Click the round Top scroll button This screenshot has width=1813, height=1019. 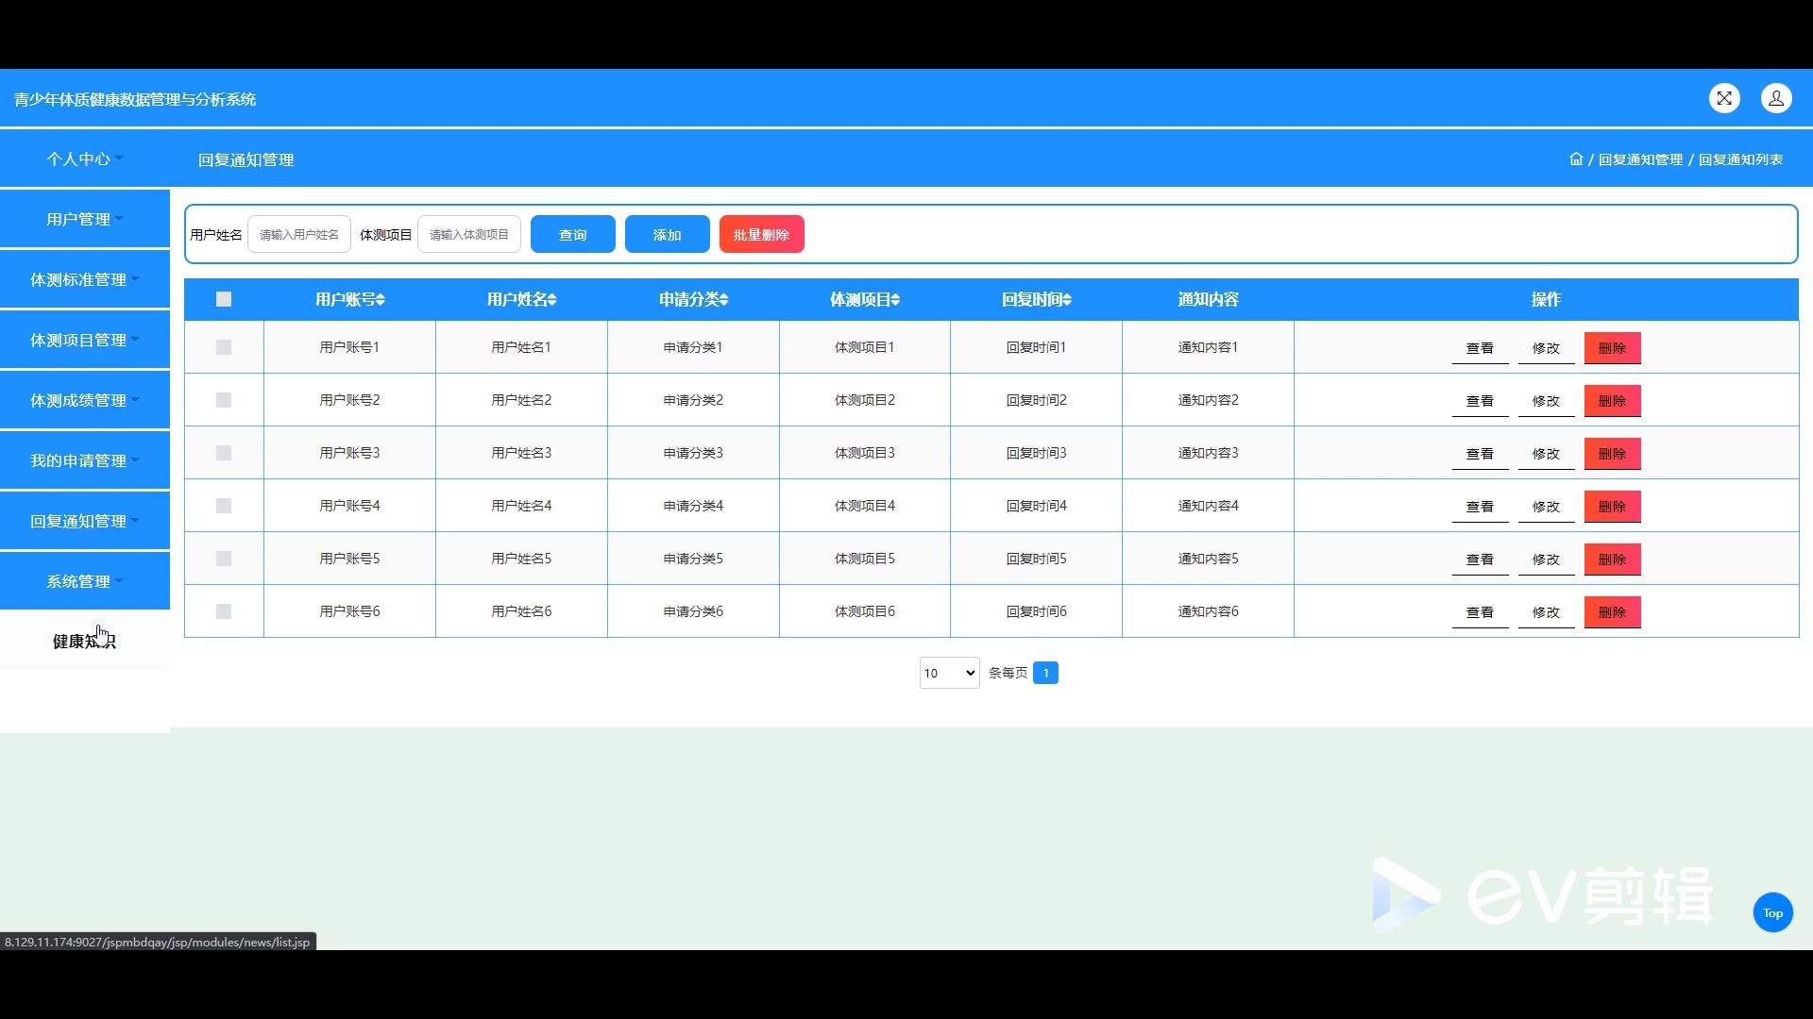[x=1772, y=912]
